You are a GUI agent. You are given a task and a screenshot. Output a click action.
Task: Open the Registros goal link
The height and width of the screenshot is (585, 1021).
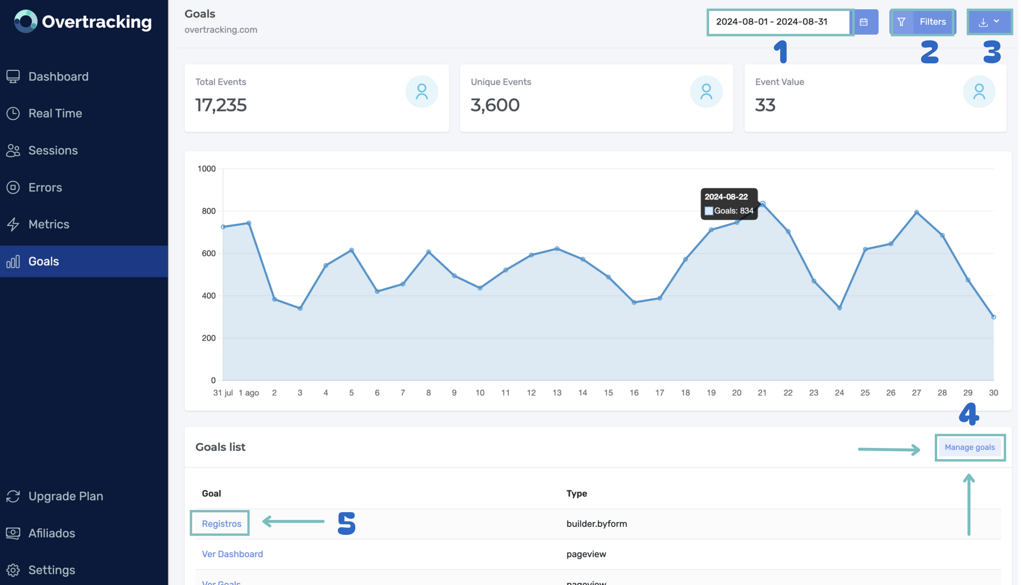(222, 524)
